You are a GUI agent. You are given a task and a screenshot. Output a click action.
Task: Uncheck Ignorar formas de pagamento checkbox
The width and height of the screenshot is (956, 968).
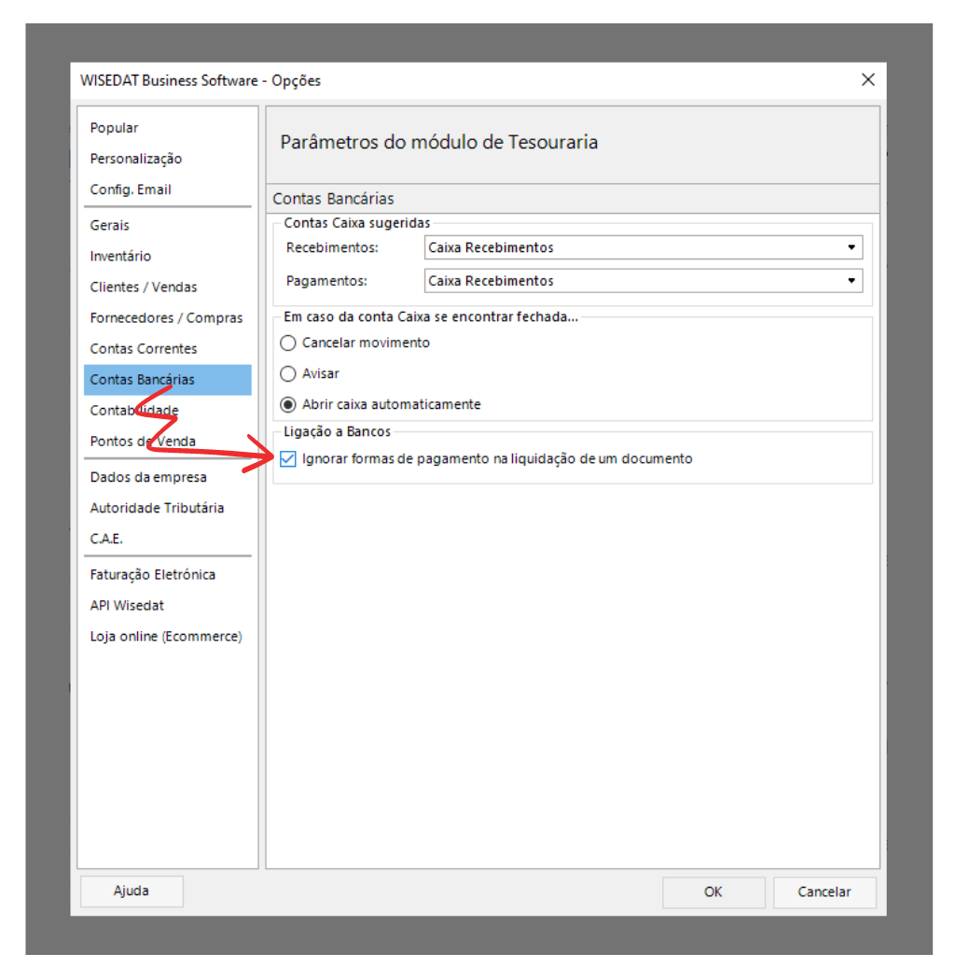click(x=288, y=459)
